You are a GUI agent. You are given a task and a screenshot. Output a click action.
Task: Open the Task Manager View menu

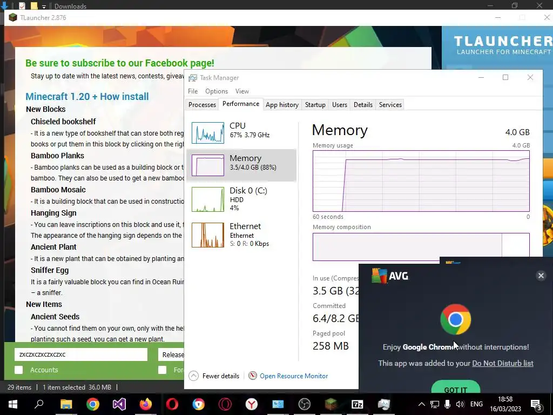pos(242,91)
